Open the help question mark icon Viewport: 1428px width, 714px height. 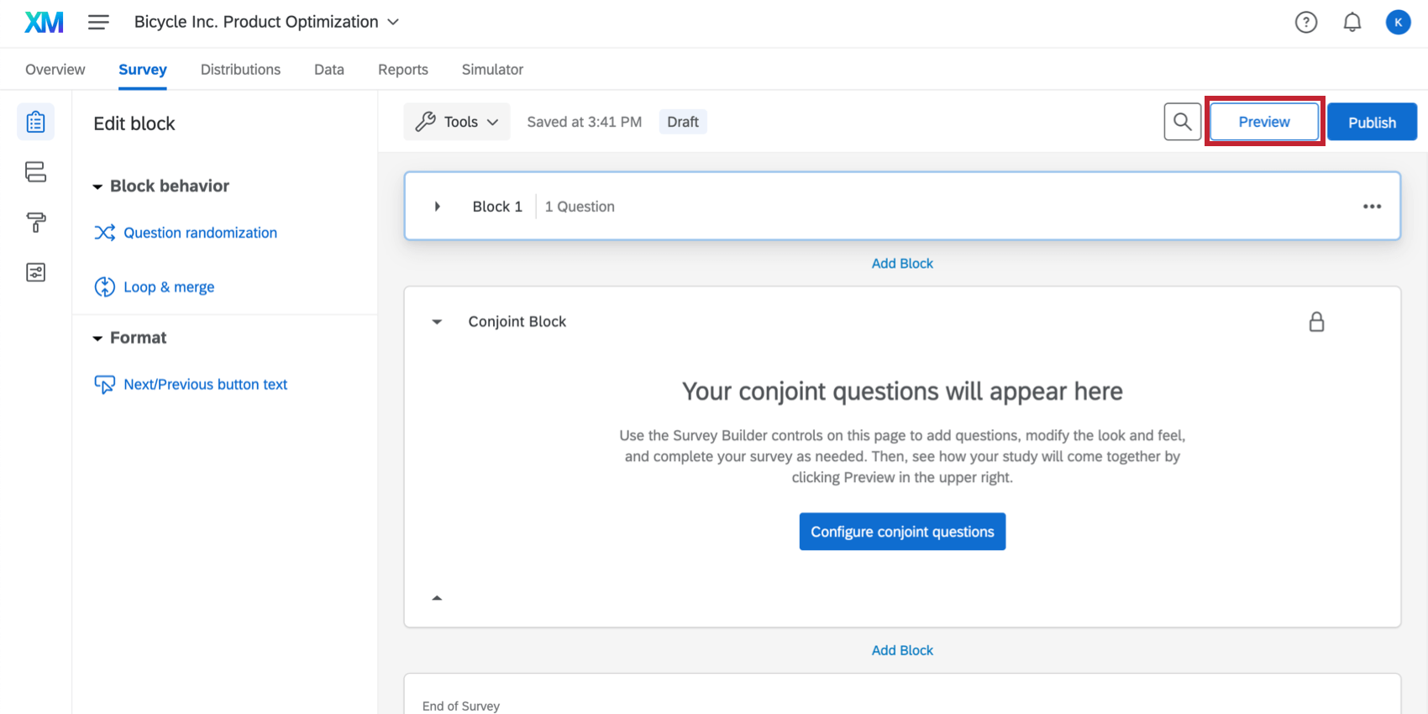click(x=1306, y=23)
